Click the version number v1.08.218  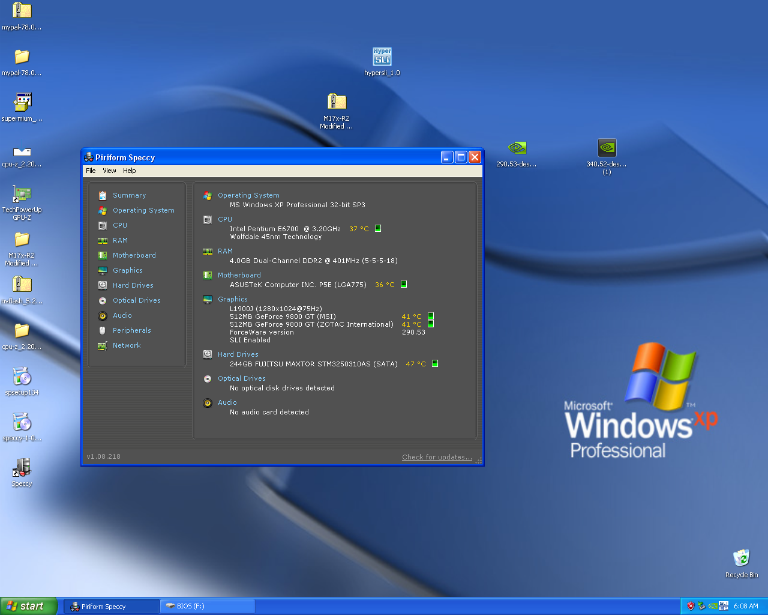[x=103, y=456]
